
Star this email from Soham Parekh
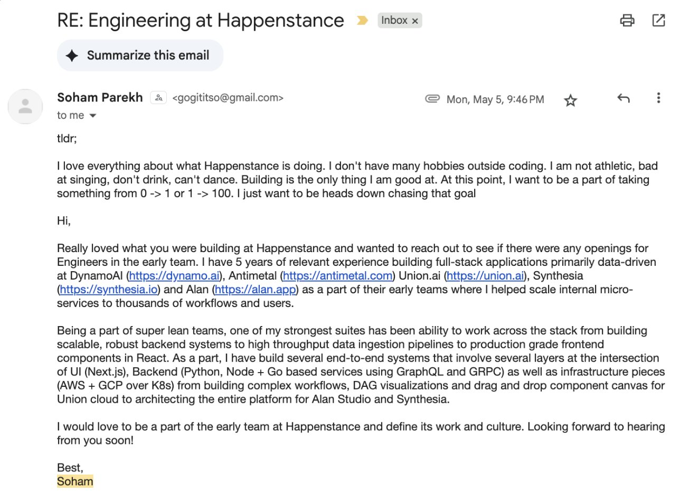[570, 100]
